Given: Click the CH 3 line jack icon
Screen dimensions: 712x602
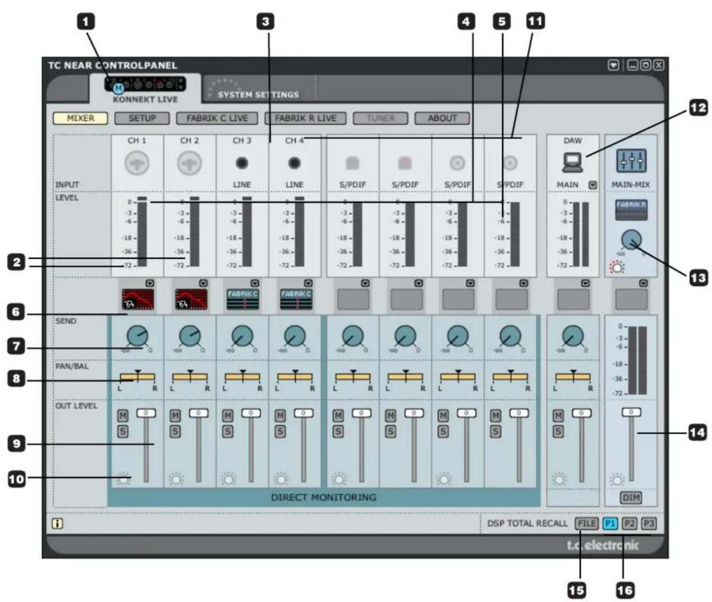Looking at the screenshot, I should (x=242, y=163).
